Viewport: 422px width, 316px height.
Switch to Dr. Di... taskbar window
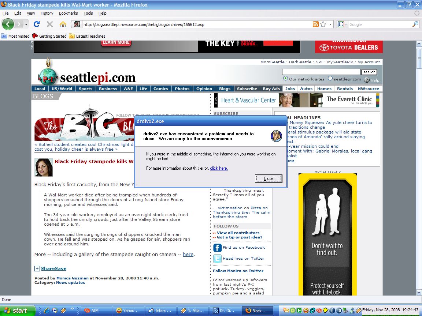pos(225,311)
